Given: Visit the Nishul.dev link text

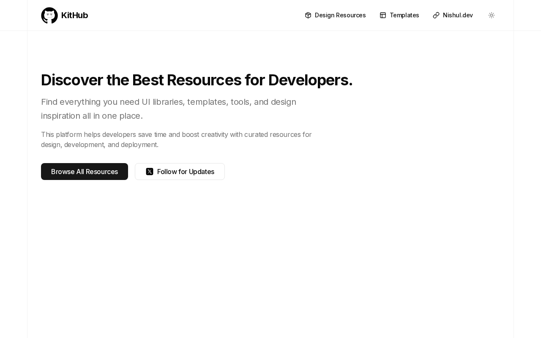Looking at the screenshot, I should 458,15.
